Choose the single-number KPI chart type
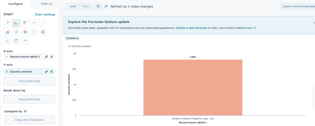The image size is (315, 126). tap(34, 32)
